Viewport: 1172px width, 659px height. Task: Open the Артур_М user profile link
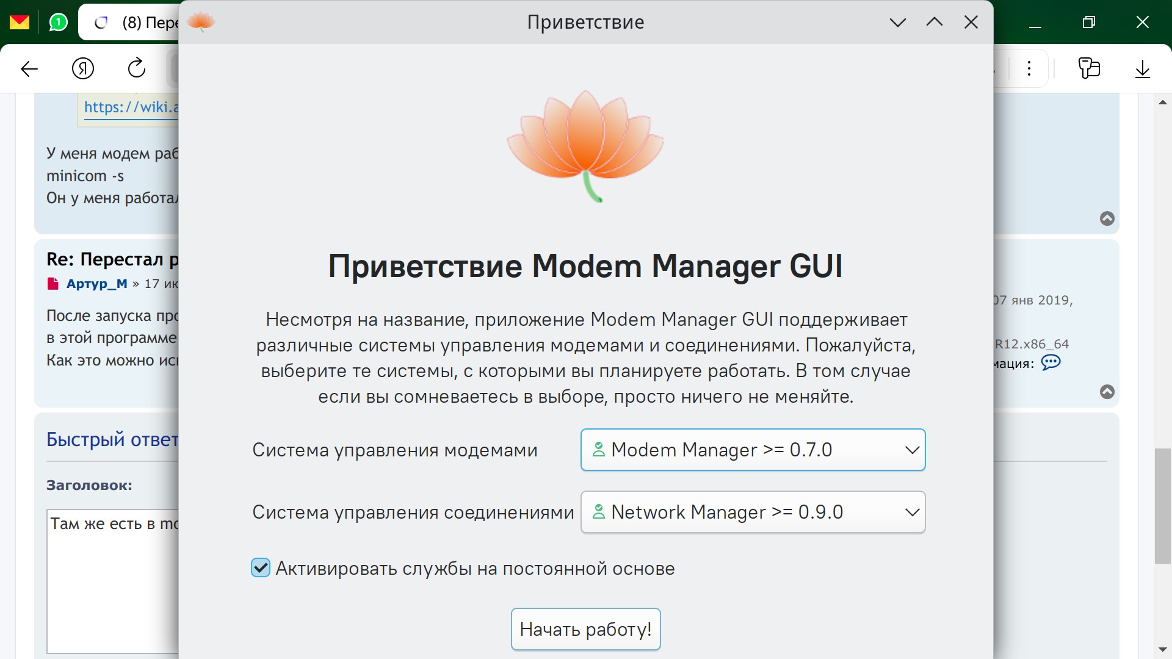click(96, 284)
